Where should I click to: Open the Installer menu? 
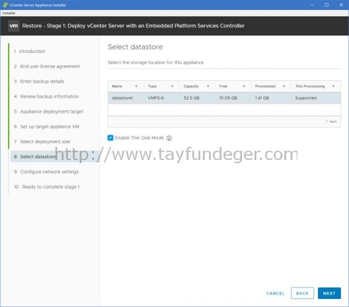tap(9, 13)
